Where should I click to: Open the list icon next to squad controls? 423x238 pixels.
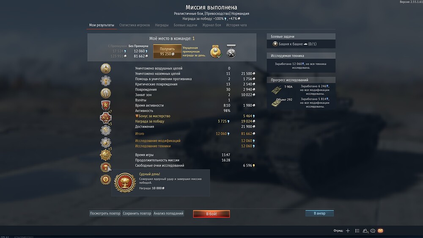point(357,231)
